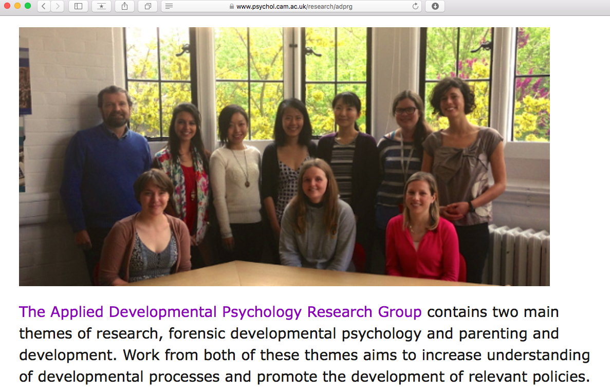Show the Downloads list
Screen dimensions: 610x392
435,6
